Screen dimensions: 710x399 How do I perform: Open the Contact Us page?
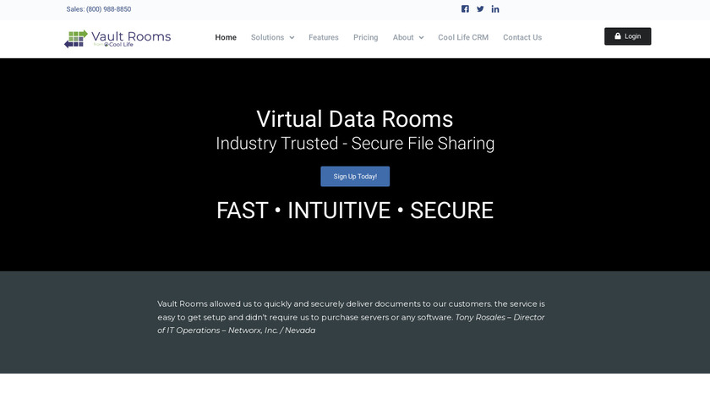point(522,37)
